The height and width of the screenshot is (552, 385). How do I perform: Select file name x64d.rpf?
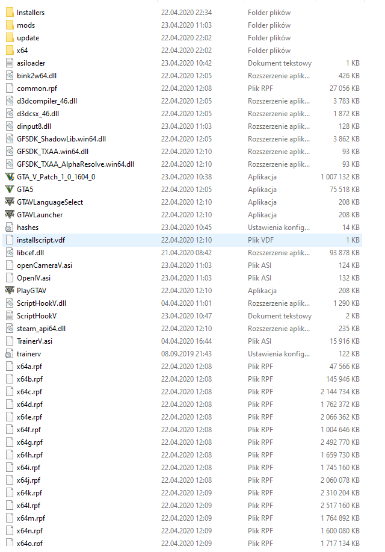click(x=29, y=405)
